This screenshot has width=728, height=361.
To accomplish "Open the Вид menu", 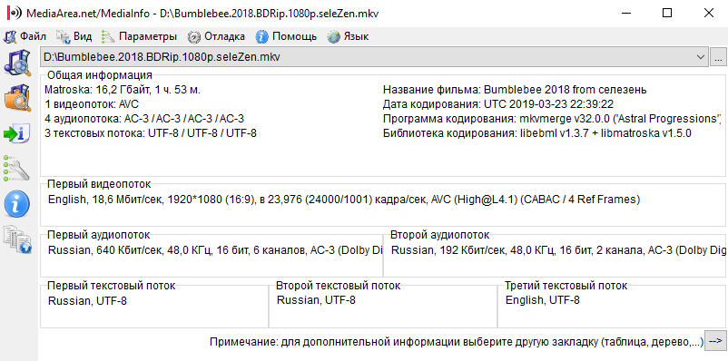I will pyautogui.click(x=74, y=36).
